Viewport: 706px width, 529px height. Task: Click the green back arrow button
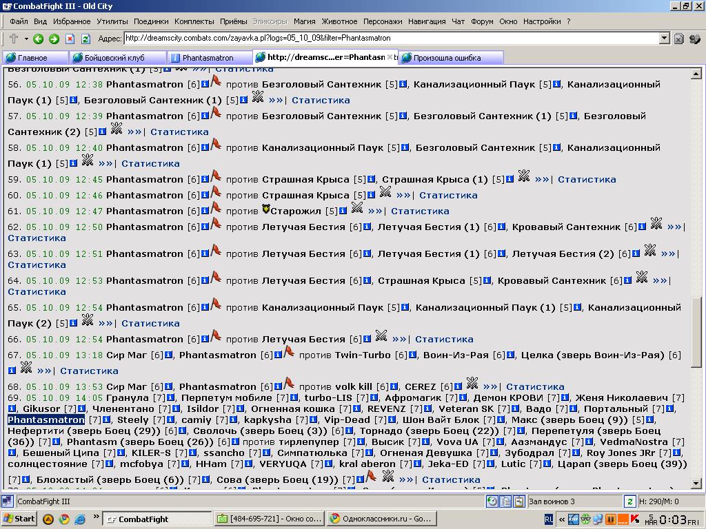(39, 39)
